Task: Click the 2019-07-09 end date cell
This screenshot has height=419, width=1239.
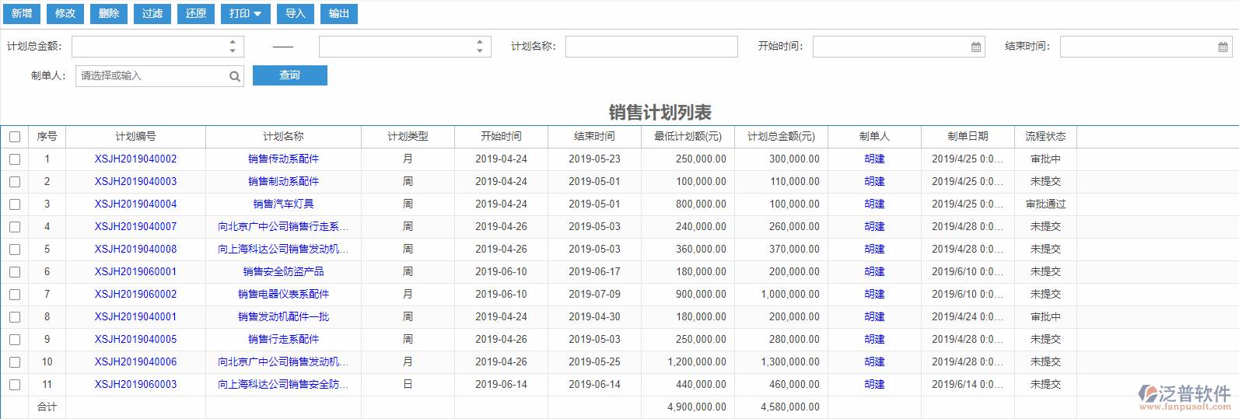Action: pyautogui.click(x=595, y=295)
